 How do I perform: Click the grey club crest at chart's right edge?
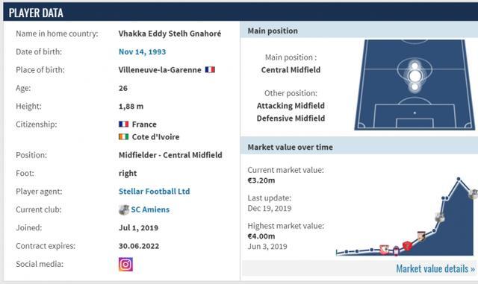(x=474, y=194)
